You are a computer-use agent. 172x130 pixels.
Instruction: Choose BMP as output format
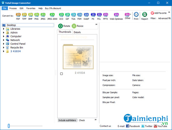point(30,16)
